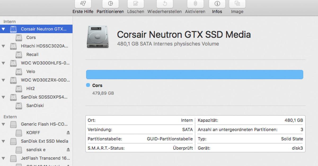The image size is (318, 166).
Task: Select the Recall volume
Action: [x=36, y=54]
